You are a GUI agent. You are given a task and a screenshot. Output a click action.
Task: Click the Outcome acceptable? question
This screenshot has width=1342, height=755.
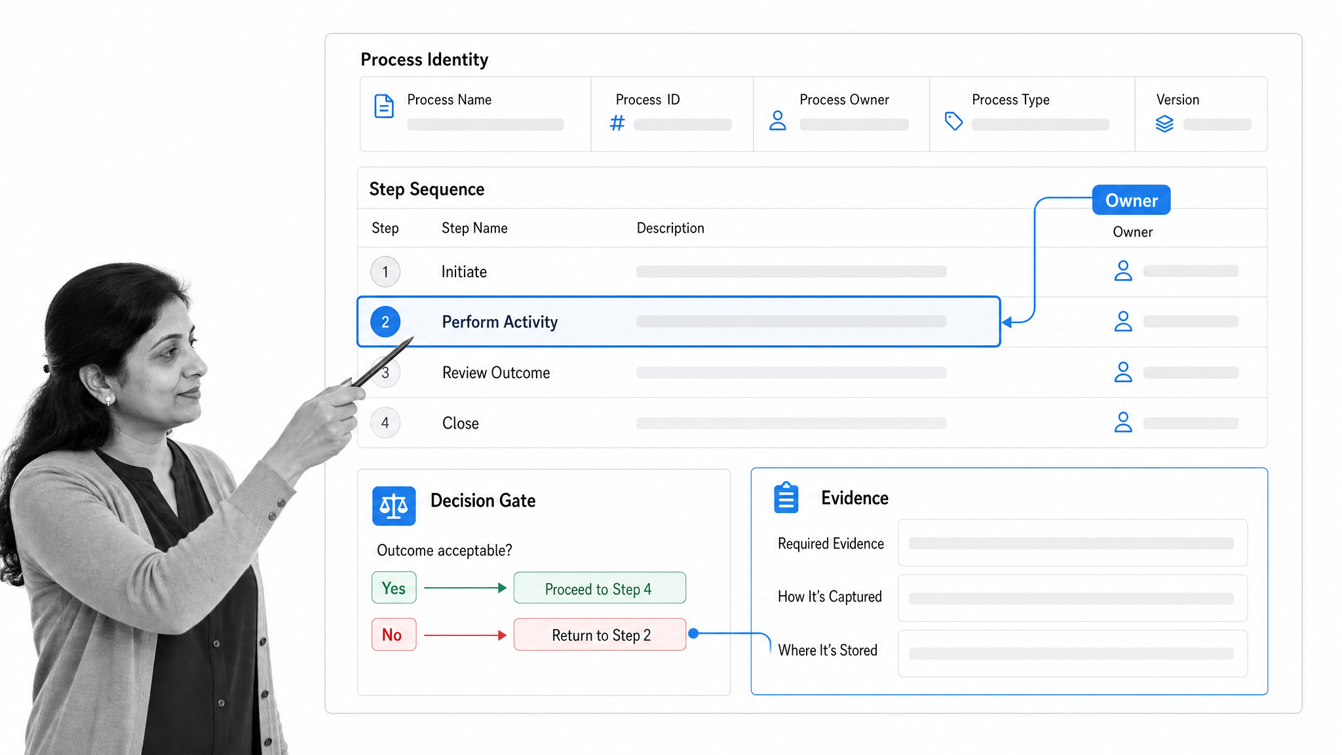[x=444, y=551]
